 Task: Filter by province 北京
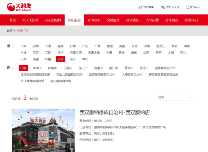[x=48, y=46]
